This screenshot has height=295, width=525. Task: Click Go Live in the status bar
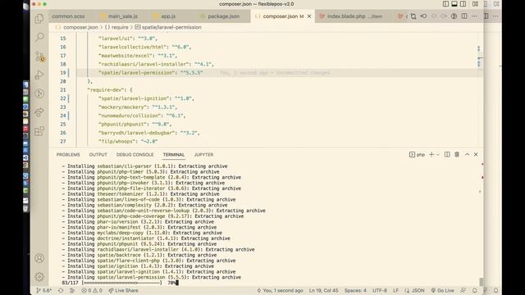[x=442, y=290]
